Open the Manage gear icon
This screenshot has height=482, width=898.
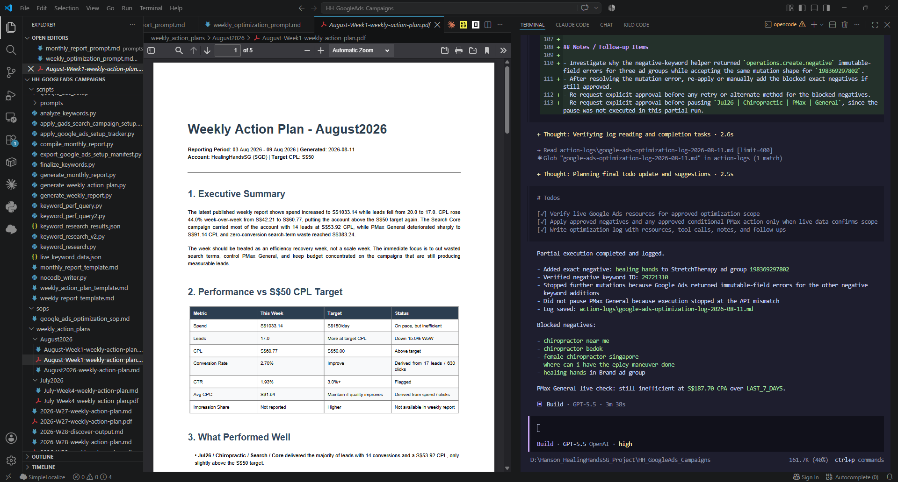(x=11, y=461)
